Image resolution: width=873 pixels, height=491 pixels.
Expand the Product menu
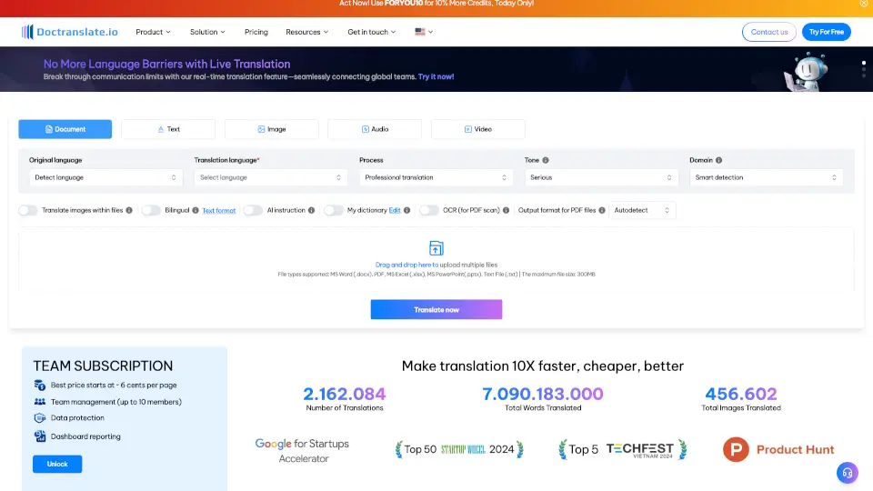pyautogui.click(x=153, y=32)
